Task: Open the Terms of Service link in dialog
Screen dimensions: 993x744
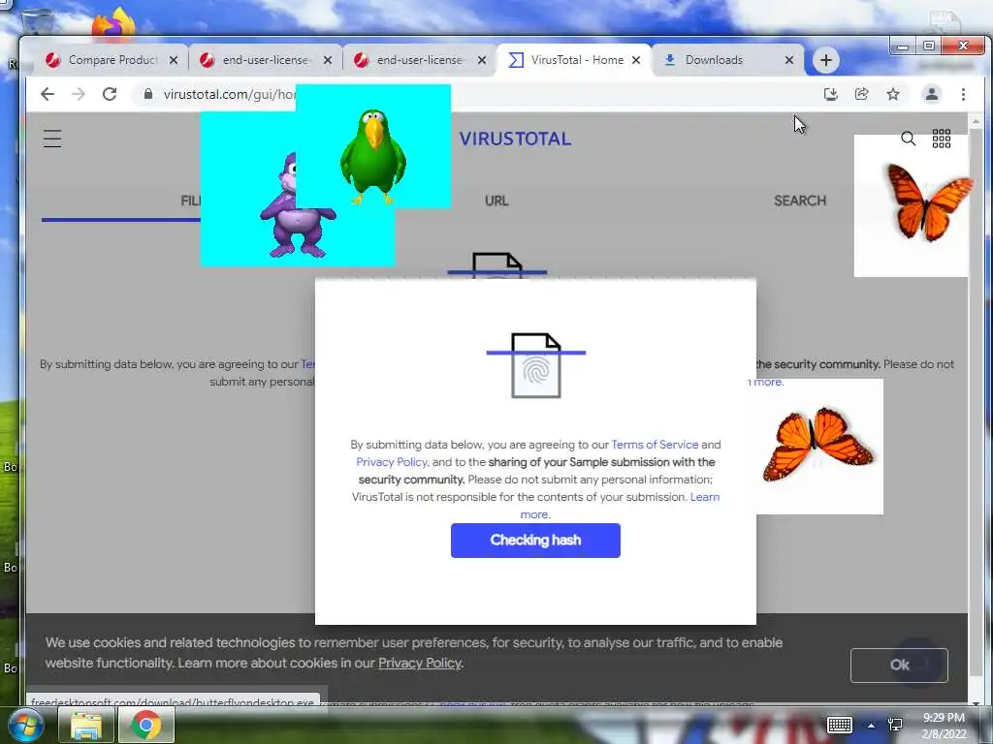Action: click(x=655, y=445)
